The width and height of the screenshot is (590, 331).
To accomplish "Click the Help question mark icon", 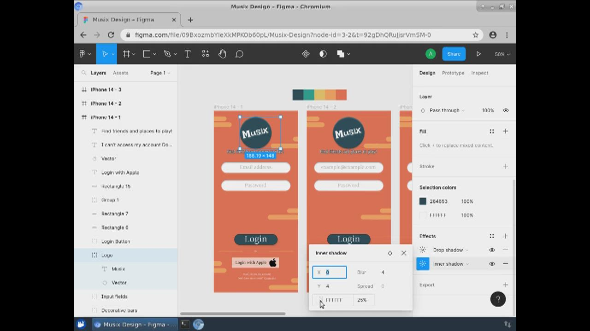I will pos(498,299).
